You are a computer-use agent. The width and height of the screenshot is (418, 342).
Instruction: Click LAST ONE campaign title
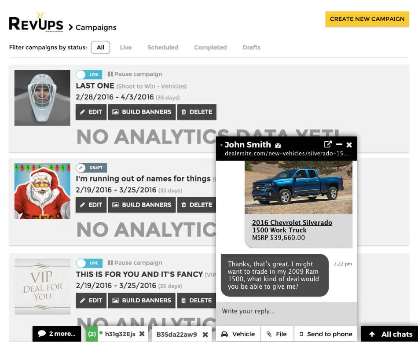[95, 86]
